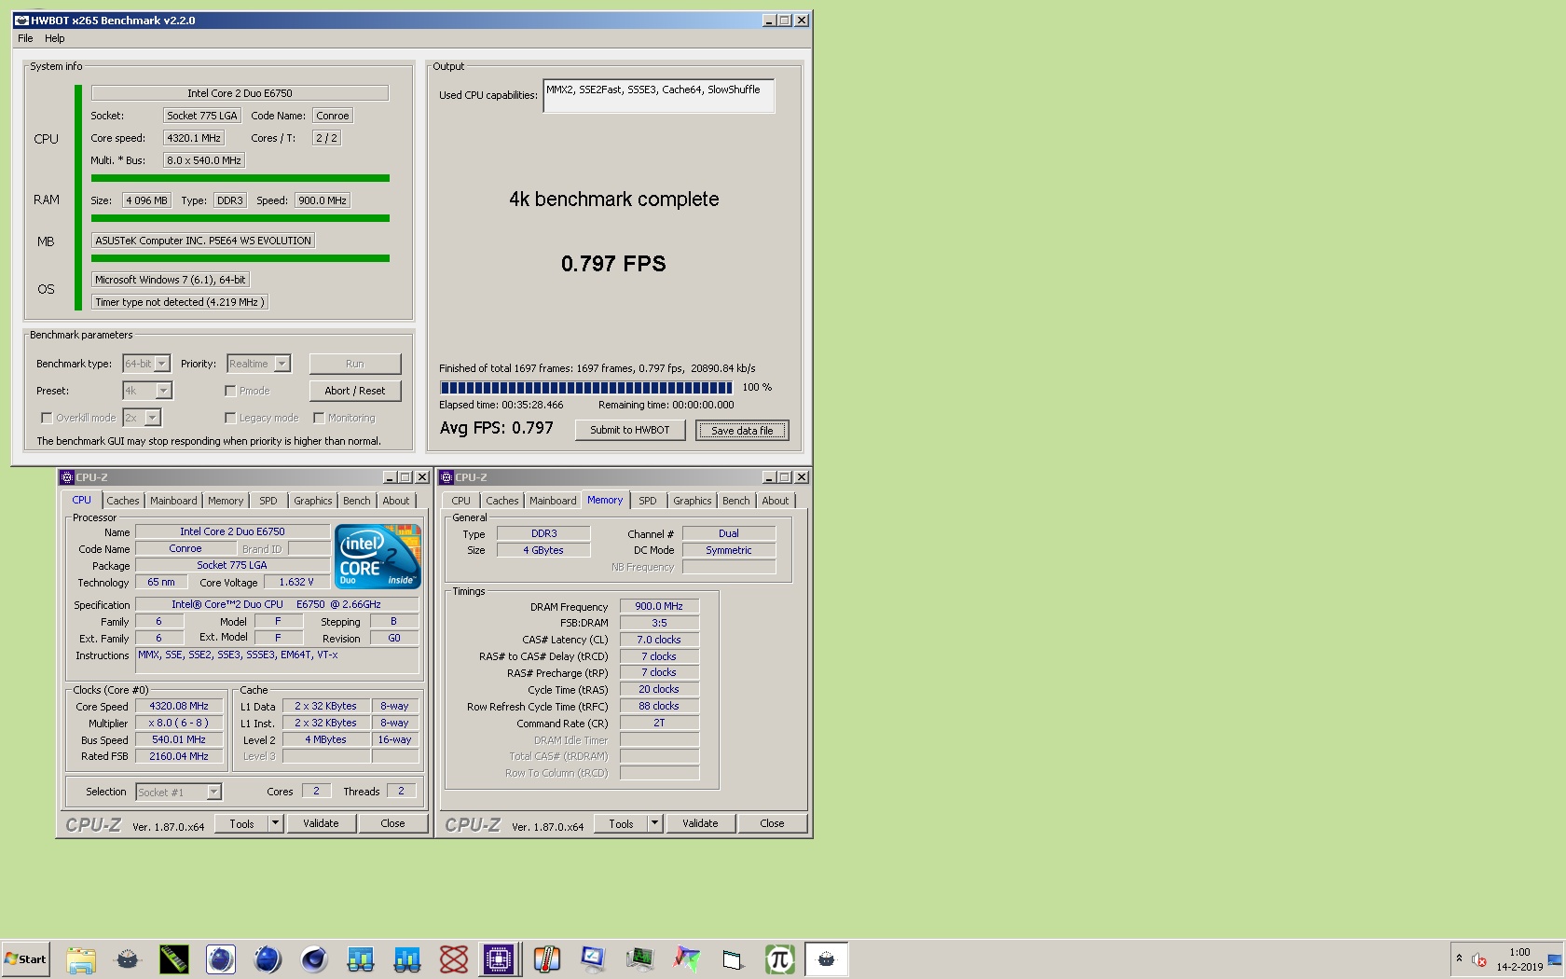This screenshot has height=979, width=1566.
Task: Open the File menu in HWBOT x265
Action: (25, 38)
